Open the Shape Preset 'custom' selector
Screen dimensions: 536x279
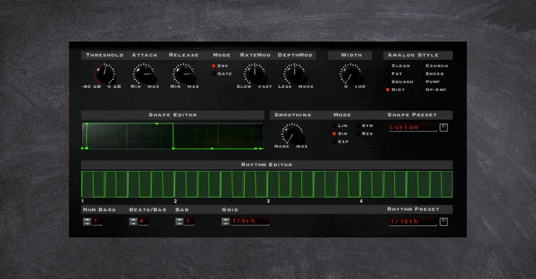[413, 128]
